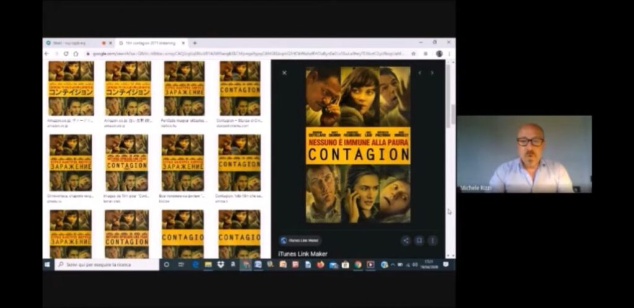Click the Chrome address bar

248,54
